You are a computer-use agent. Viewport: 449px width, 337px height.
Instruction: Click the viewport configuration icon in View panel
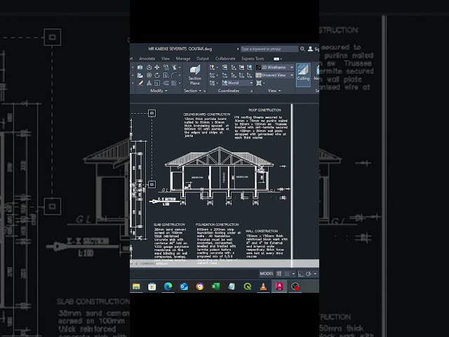259,83
